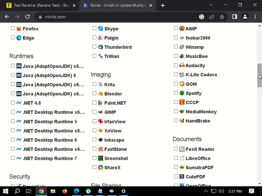Click the XnView label
The image size is (262, 196).
(113, 131)
